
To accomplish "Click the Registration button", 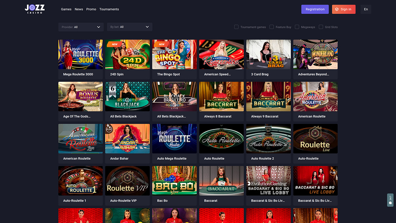I will tap(315, 9).
